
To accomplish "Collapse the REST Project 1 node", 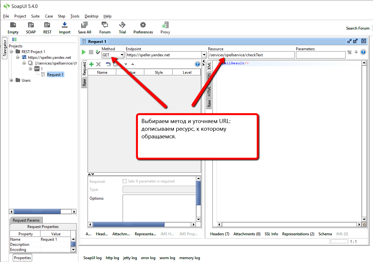I will [x=11, y=52].
